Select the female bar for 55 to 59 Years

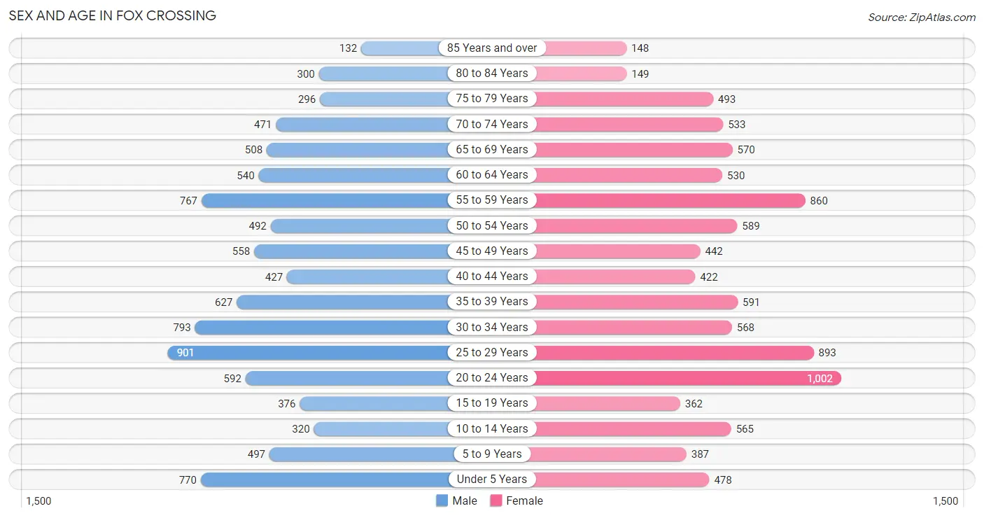[670, 200]
